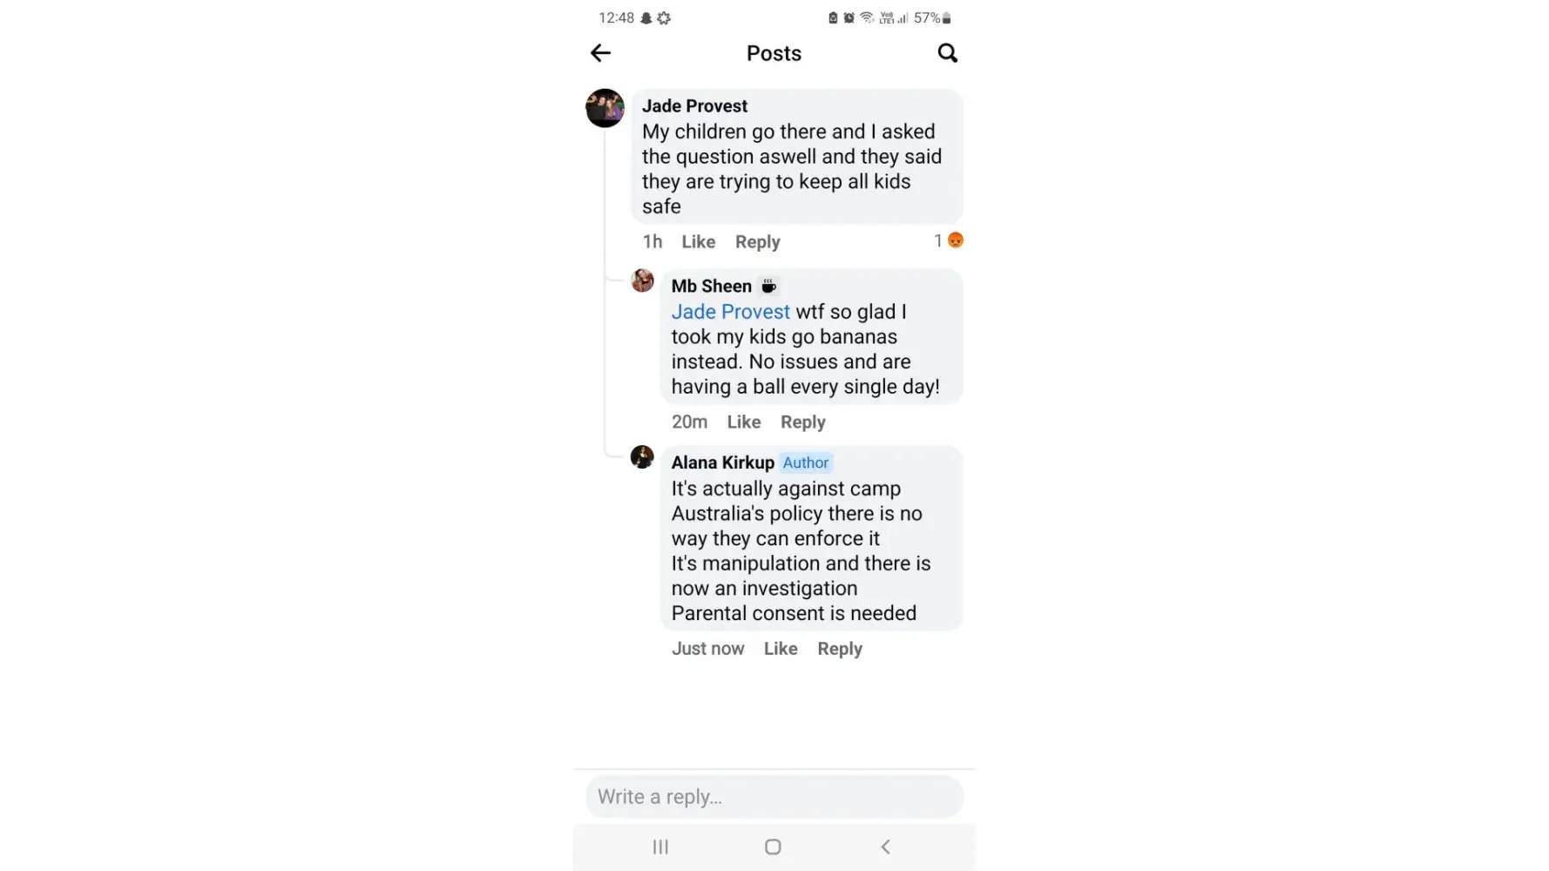Reply to Alana Kirkup's comment

839,649
